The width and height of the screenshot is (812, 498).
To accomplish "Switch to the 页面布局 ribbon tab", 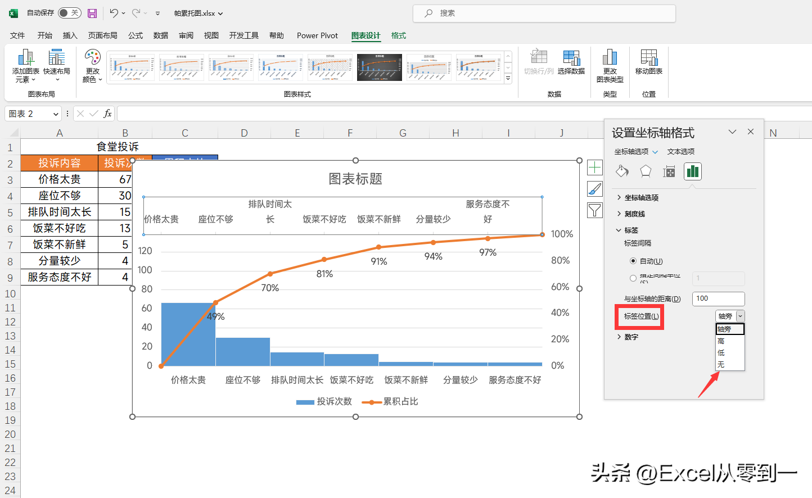I will tap(103, 35).
